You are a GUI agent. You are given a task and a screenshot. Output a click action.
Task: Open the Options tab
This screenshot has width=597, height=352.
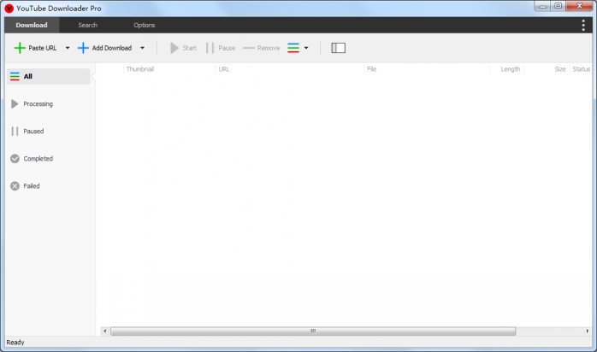(x=144, y=25)
